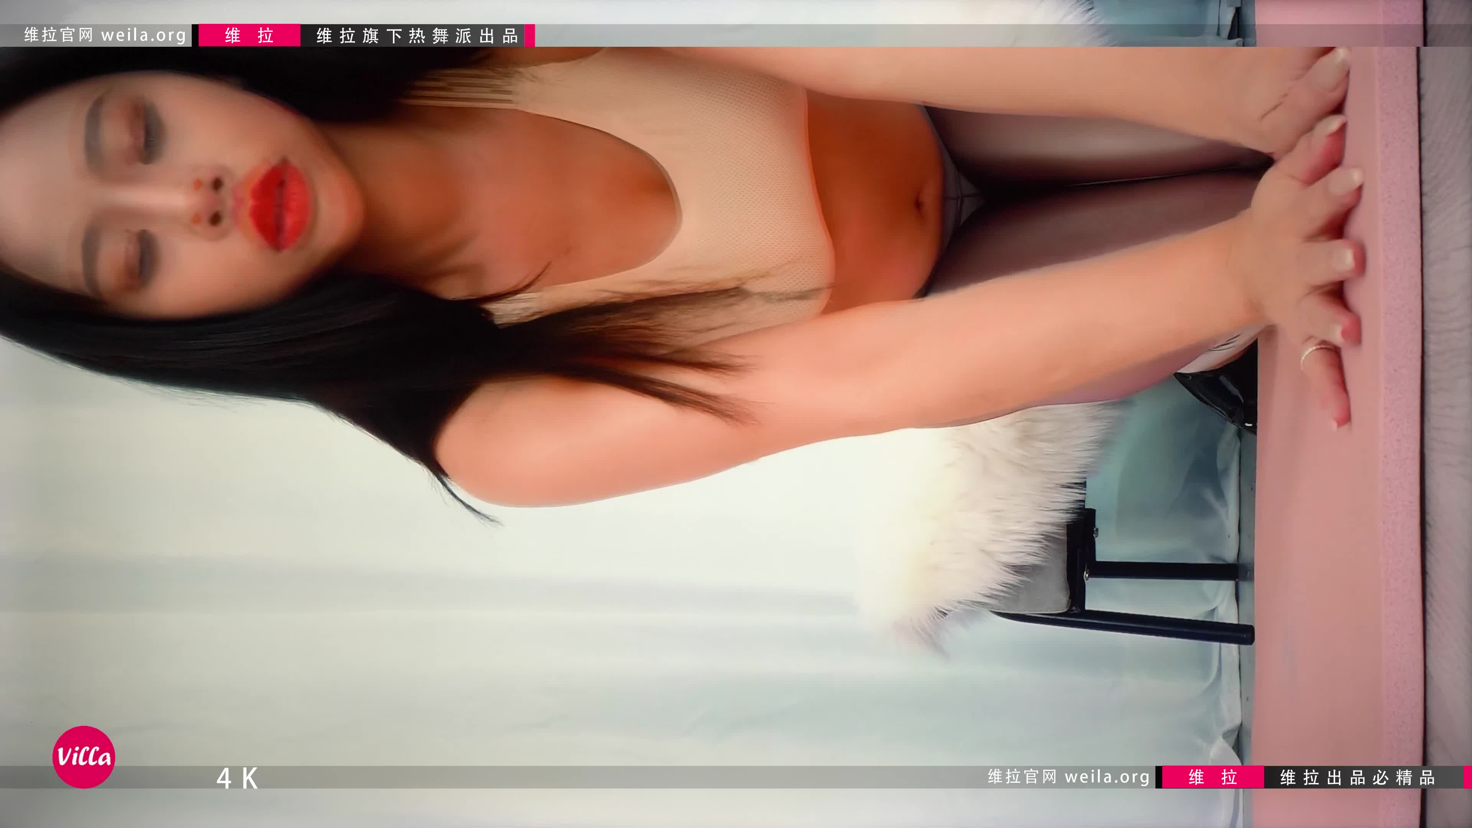The width and height of the screenshot is (1472, 828).
Task: Click the pink tabletop surface
Action: (1331, 572)
